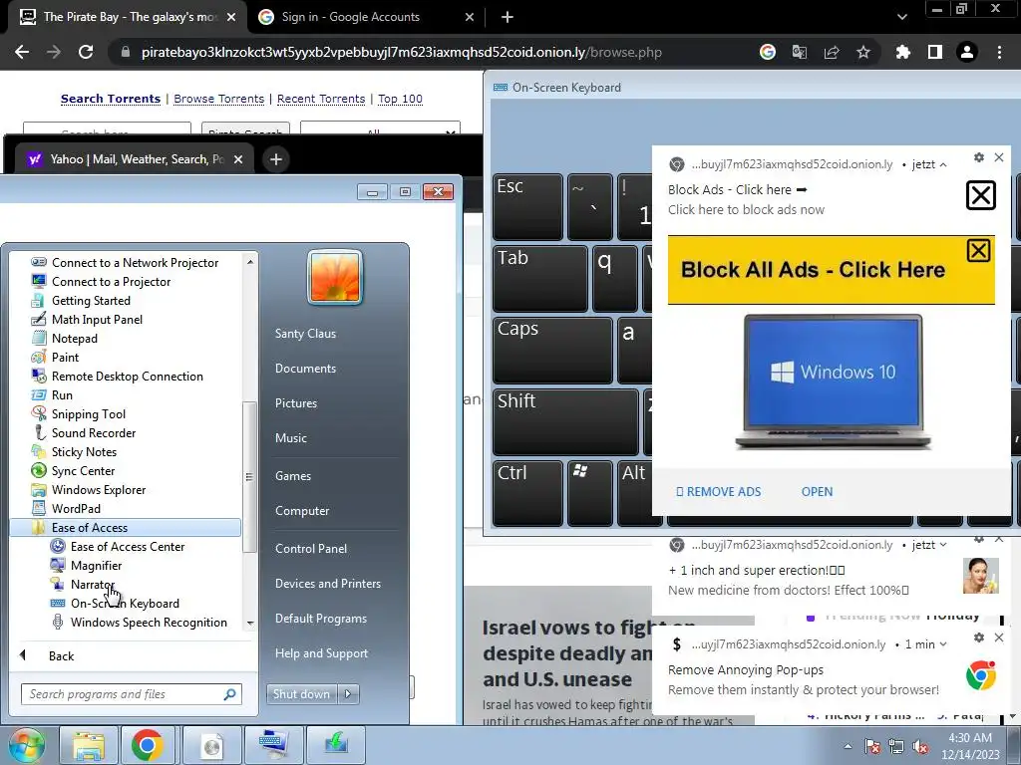Open settings gear on Block Ads notification

click(979, 157)
